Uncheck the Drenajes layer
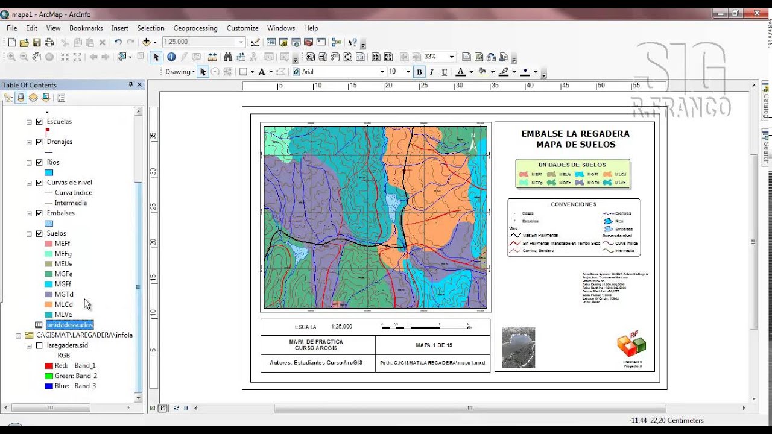This screenshot has width=772, height=434. tap(39, 142)
